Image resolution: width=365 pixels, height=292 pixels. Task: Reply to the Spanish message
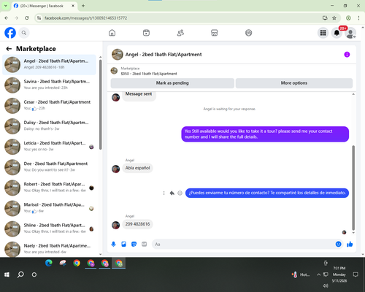[x=172, y=193]
